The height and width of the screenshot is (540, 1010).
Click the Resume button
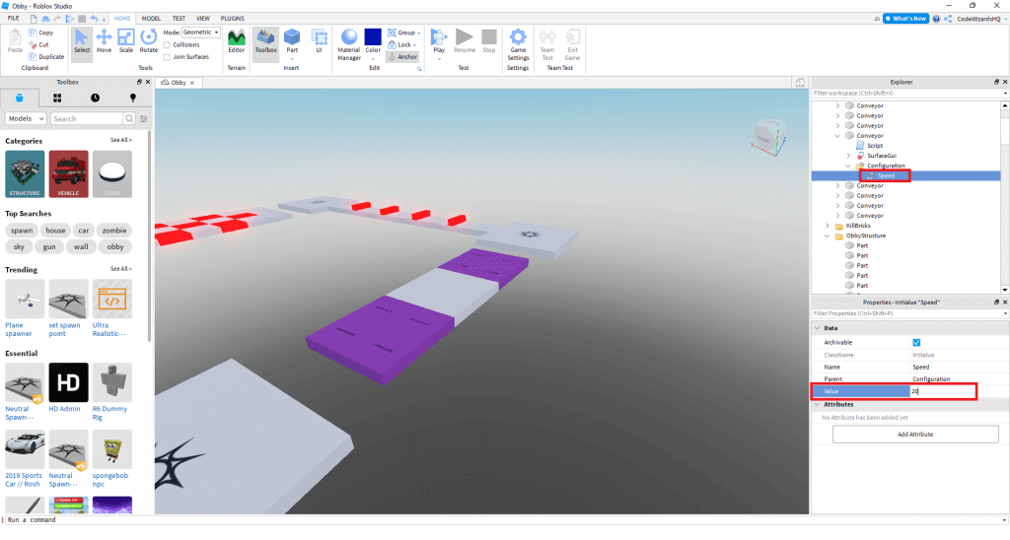click(x=465, y=41)
